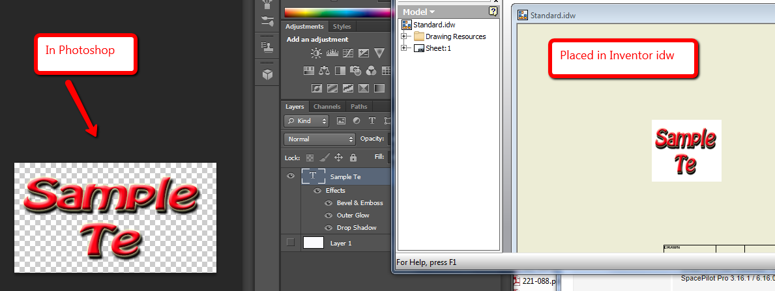775x291 pixels.
Task: Switch to the Styles tab
Action: pos(342,27)
